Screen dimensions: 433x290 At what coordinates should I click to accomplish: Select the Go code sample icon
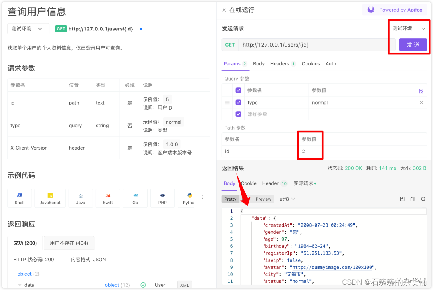pos(136,198)
